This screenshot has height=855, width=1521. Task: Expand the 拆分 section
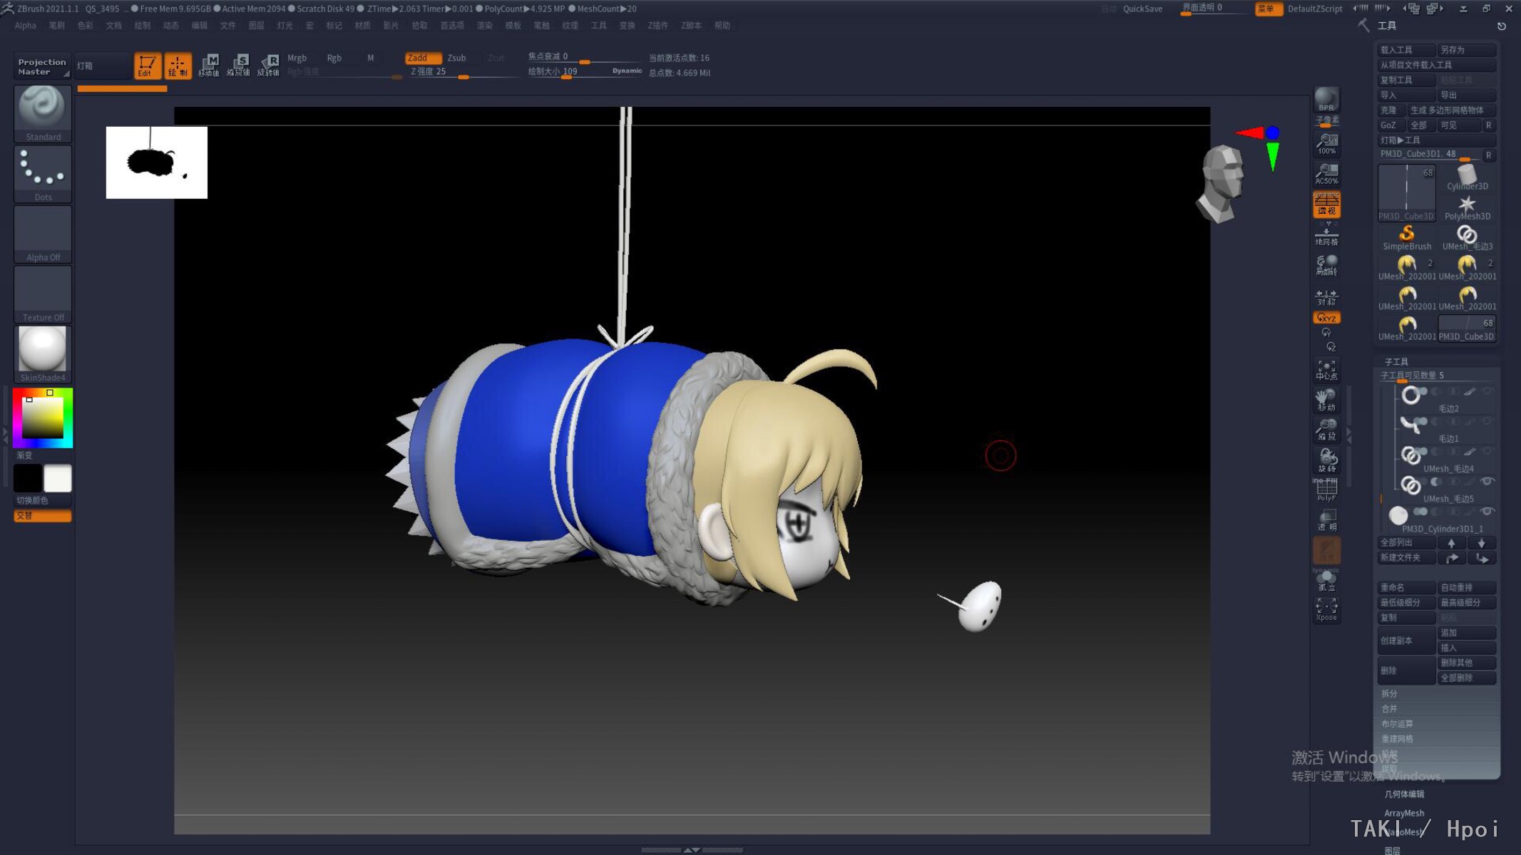pyautogui.click(x=1389, y=693)
